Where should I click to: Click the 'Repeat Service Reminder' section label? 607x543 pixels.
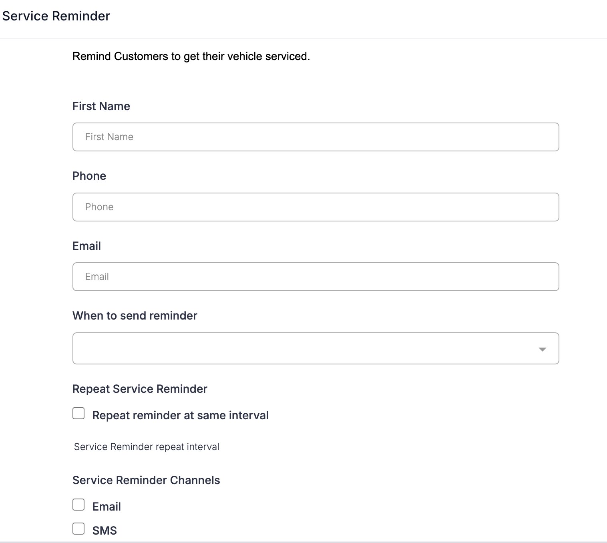(140, 389)
